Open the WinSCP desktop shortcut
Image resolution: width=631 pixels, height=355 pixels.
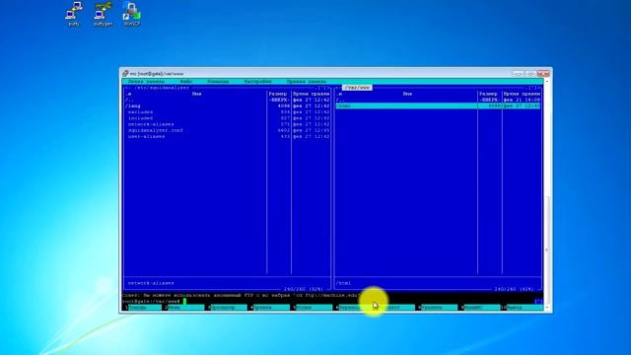[131, 14]
